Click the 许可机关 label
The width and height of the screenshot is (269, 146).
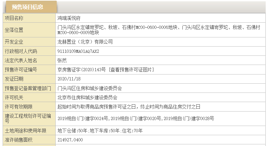coord(14,97)
